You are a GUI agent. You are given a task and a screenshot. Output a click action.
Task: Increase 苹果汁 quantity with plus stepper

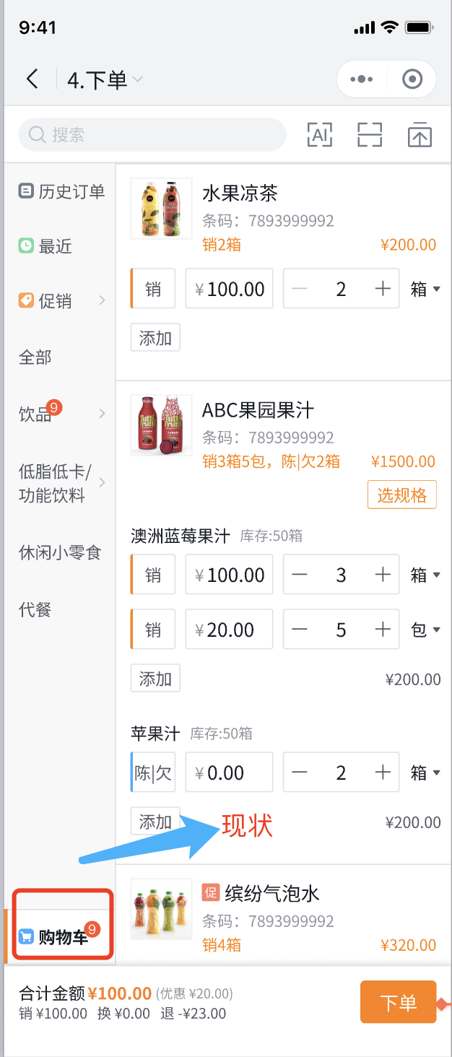[382, 772]
